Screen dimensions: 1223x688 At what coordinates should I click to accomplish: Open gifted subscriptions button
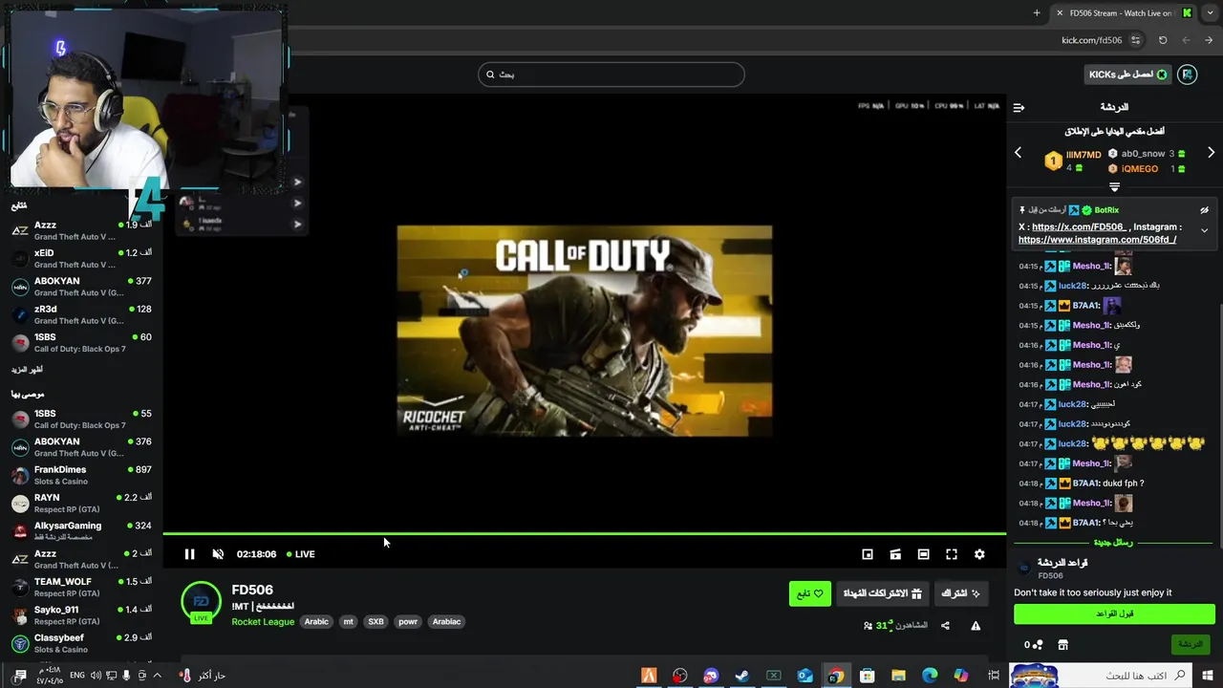882,593
